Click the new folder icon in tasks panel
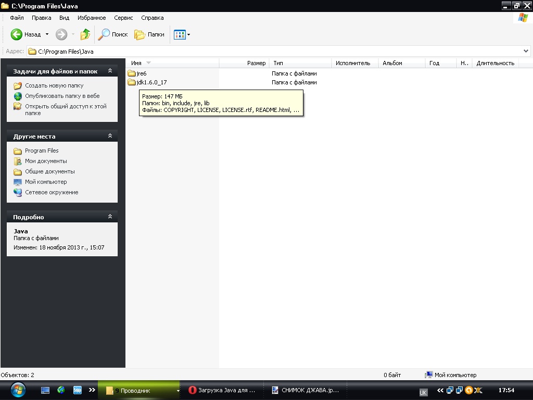The width and height of the screenshot is (533, 400). pyautogui.click(x=18, y=85)
